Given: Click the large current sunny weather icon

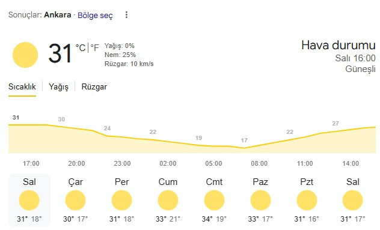Looking at the screenshot, I should pyautogui.click(x=25, y=55).
